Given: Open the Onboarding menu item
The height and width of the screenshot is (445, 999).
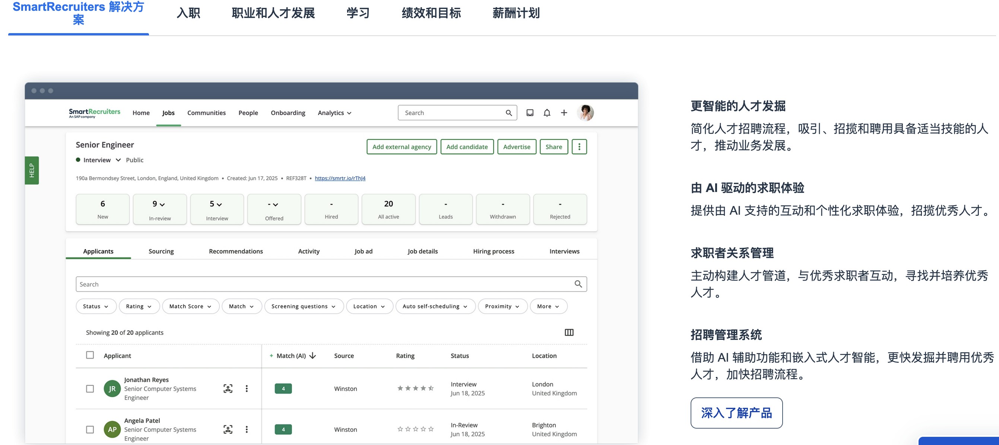Looking at the screenshot, I should point(288,113).
